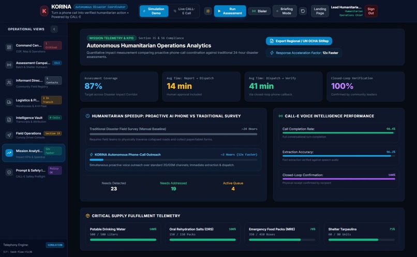417x257 pixels.
Task: Open the Logistics & Fleet view
Action: tap(34, 102)
